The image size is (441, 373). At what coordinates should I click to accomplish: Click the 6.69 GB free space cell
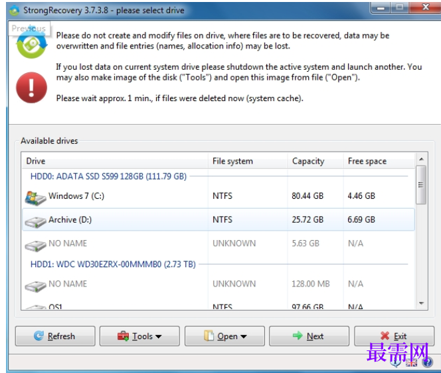[361, 219]
